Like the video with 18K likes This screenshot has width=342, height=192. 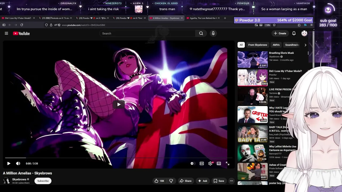click(159, 181)
